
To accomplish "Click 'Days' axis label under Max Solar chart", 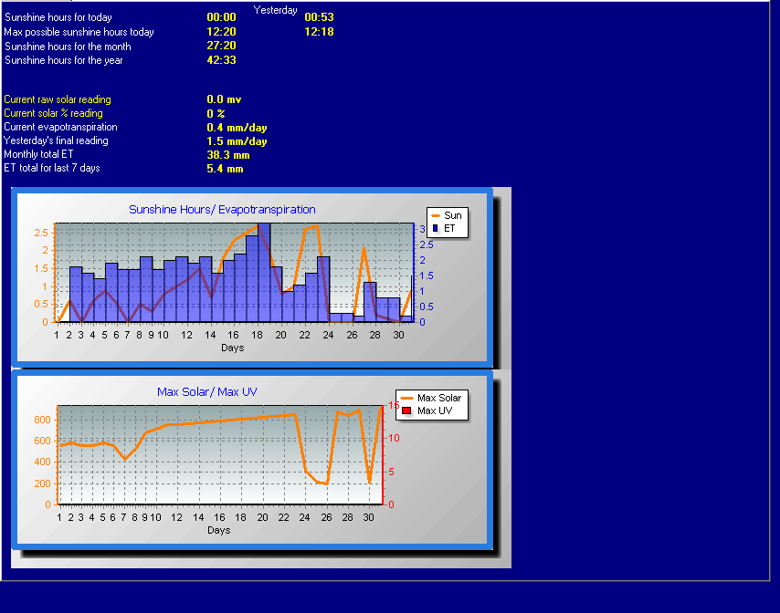I will pos(219,530).
